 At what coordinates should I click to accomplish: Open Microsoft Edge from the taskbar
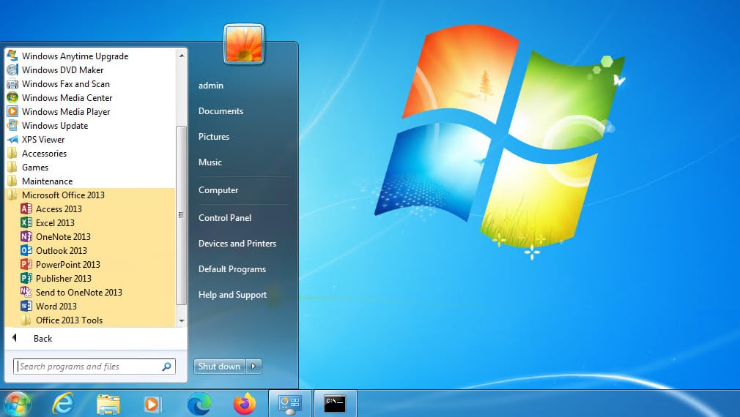coord(199,404)
